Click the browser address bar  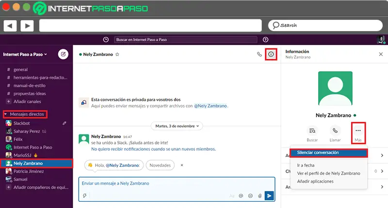pyautogui.click(x=150, y=26)
